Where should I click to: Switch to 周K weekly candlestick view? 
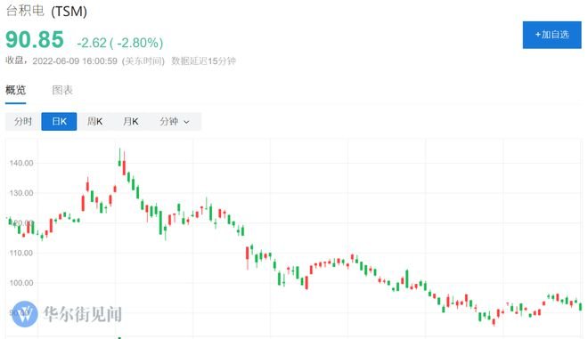[94, 121]
